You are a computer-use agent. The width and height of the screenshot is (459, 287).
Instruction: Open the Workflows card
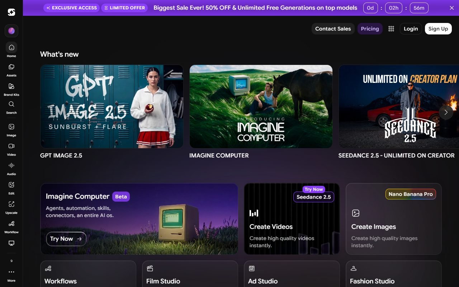[88, 274]
